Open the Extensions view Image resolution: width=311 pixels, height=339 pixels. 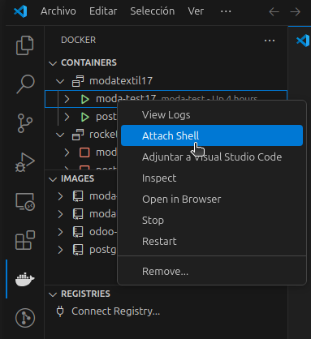pyautogui.click(x=25, y=240)
